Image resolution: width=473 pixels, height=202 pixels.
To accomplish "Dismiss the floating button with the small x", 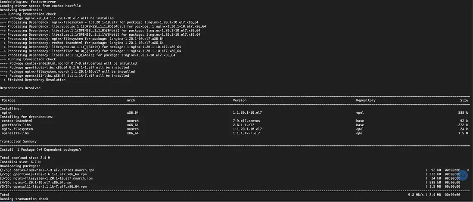I will pos(468,171).
